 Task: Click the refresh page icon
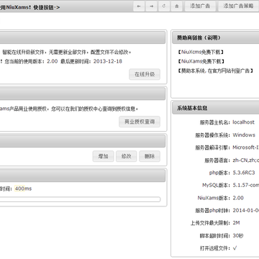tap(164, 6)
